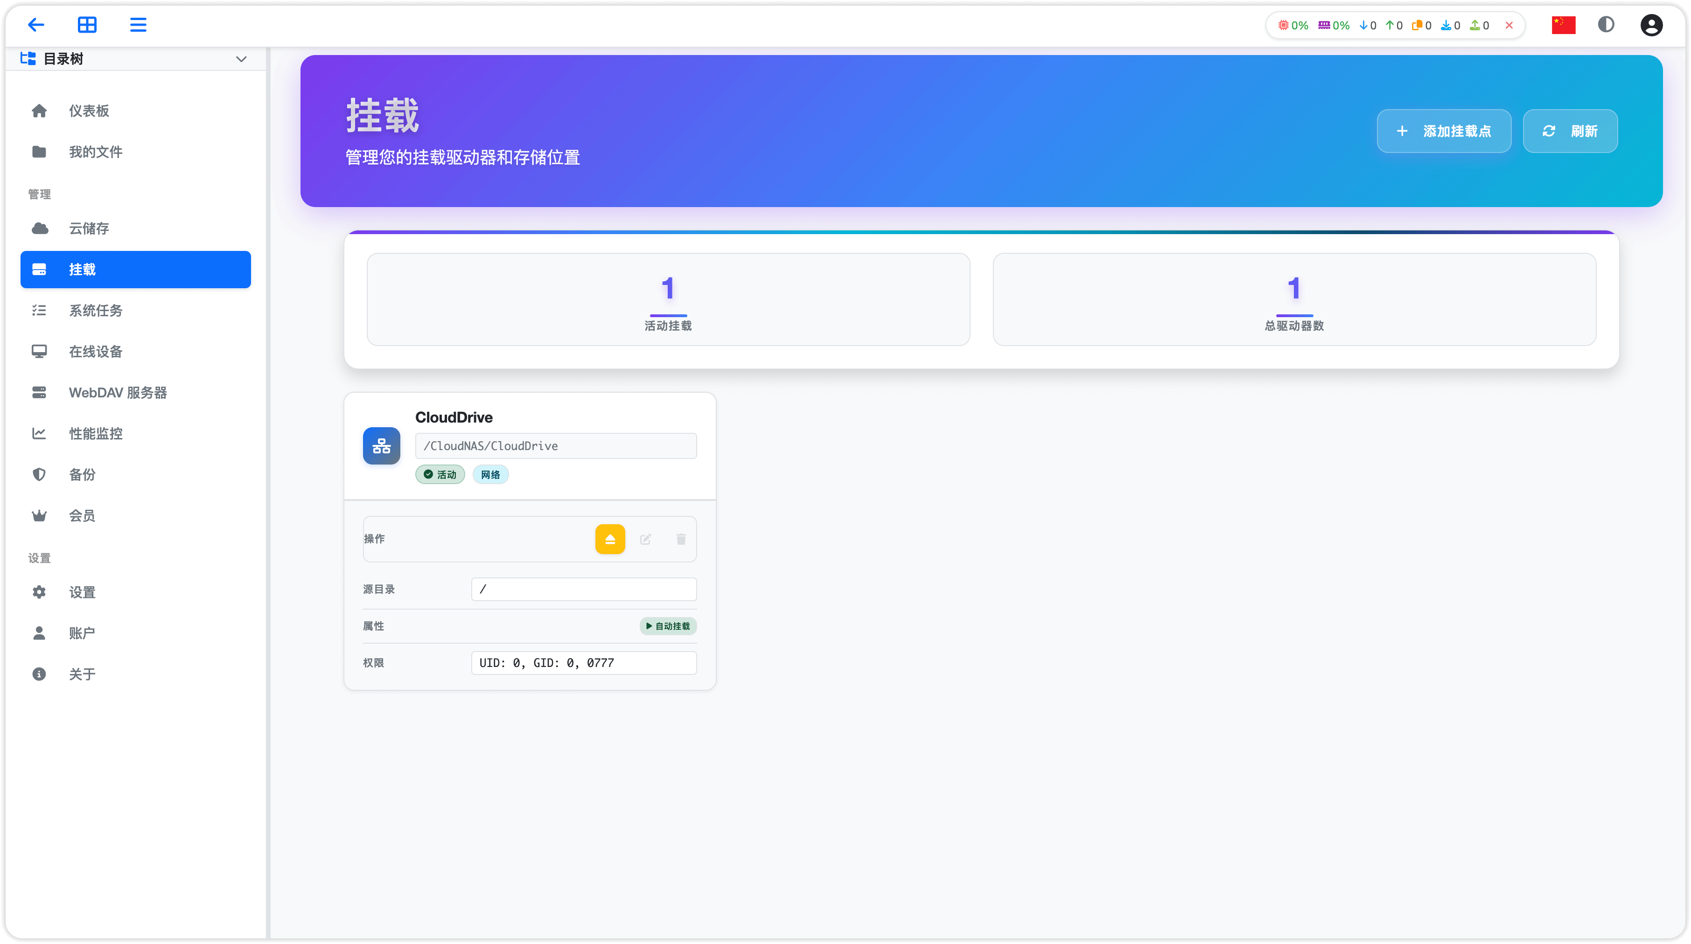This screenshot has width=1691, height=944.
Task: Click the yellow eject unmount icon
Action: point(610,539)
